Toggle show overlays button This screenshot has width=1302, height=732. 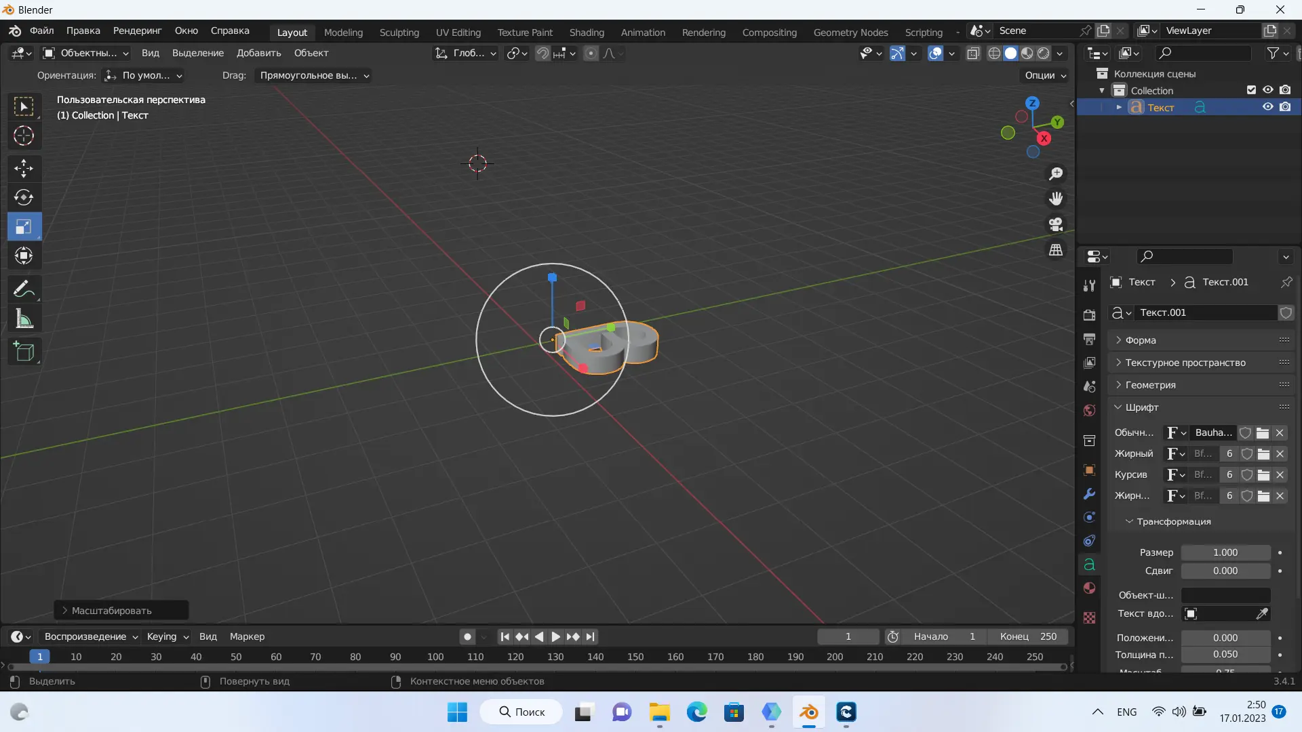click(x=935, y=53)
